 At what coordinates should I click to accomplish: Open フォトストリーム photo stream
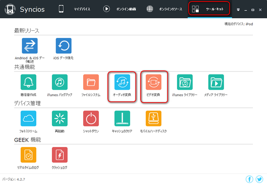(29, 119)
